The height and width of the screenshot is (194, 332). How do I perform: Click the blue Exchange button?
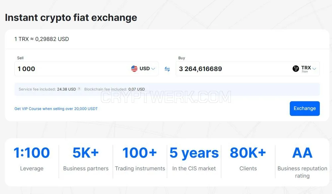pos(305,108)
